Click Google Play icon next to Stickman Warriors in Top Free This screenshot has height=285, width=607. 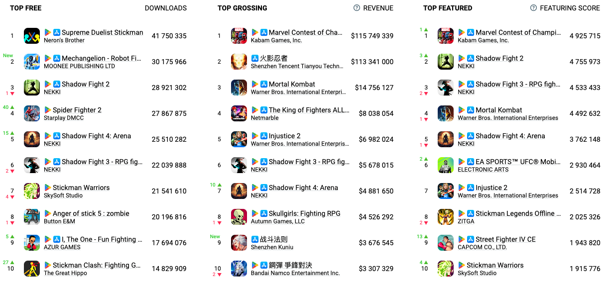click(48, 188)
